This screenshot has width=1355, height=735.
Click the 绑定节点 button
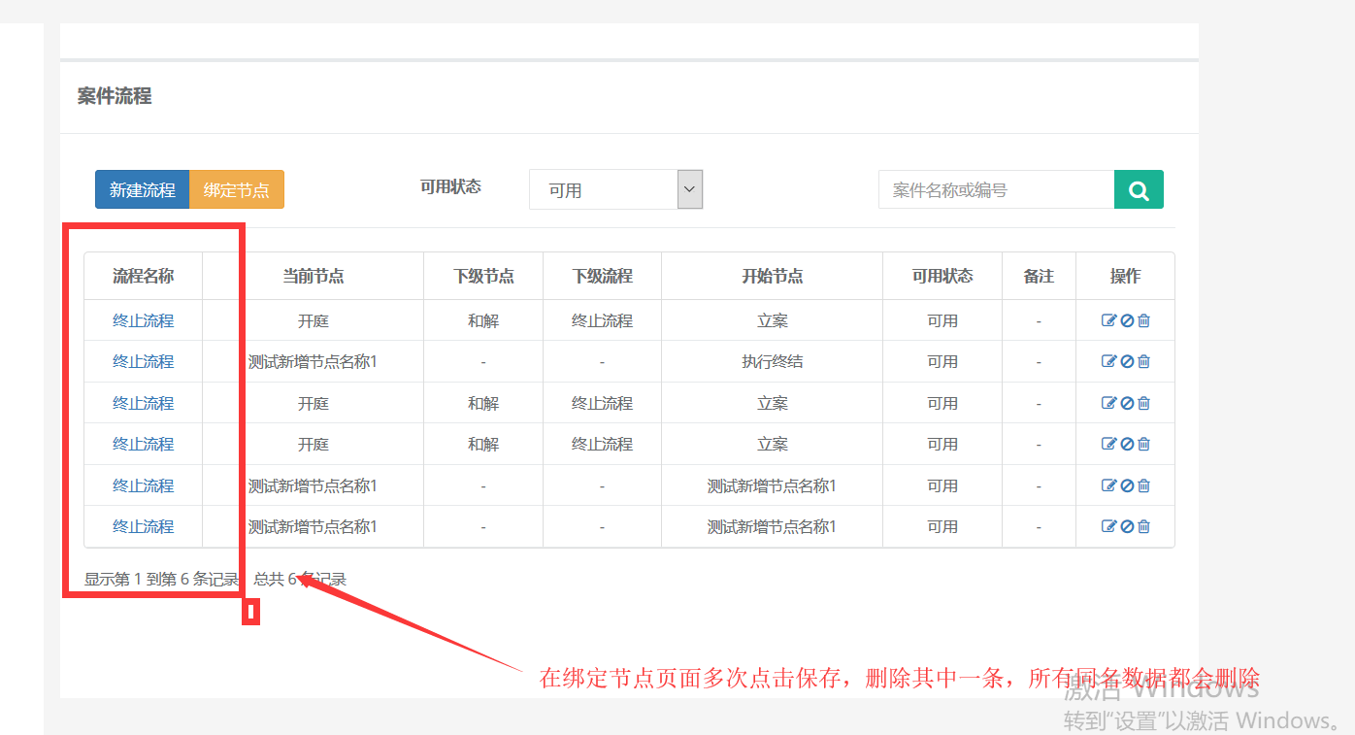click(237, 190)
